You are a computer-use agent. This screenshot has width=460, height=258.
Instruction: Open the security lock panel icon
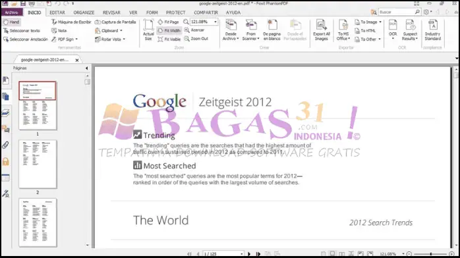pos(5,161)
